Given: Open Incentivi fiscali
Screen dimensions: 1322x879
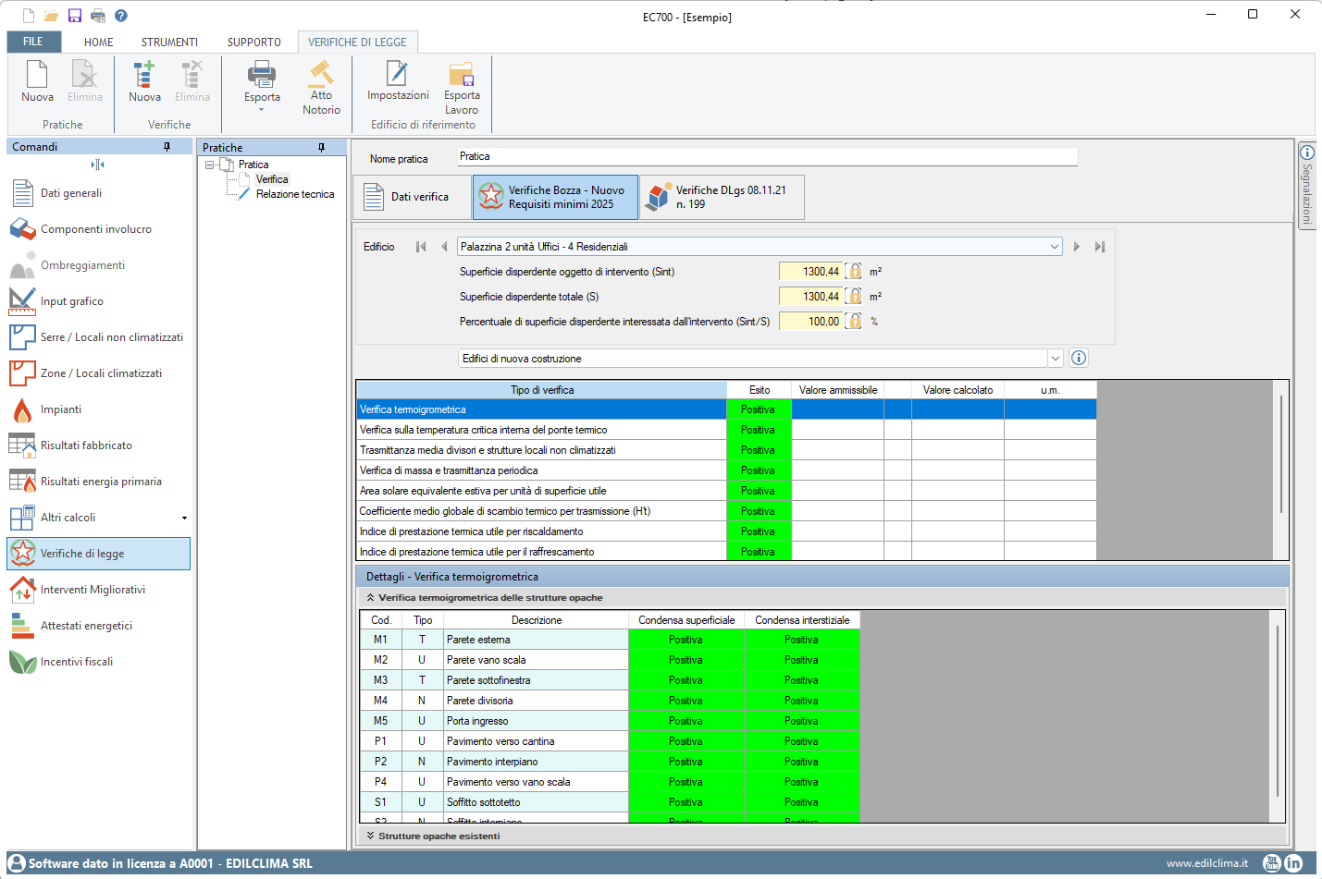Looking at the screenshot, I should 99,662.
